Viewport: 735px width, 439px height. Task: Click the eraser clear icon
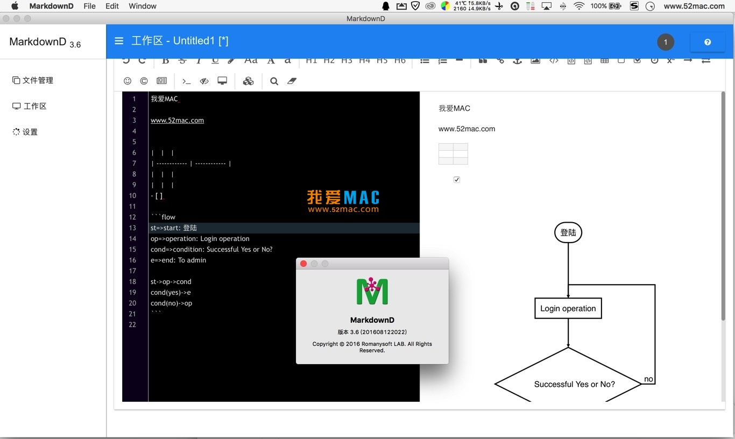point(292,81)
